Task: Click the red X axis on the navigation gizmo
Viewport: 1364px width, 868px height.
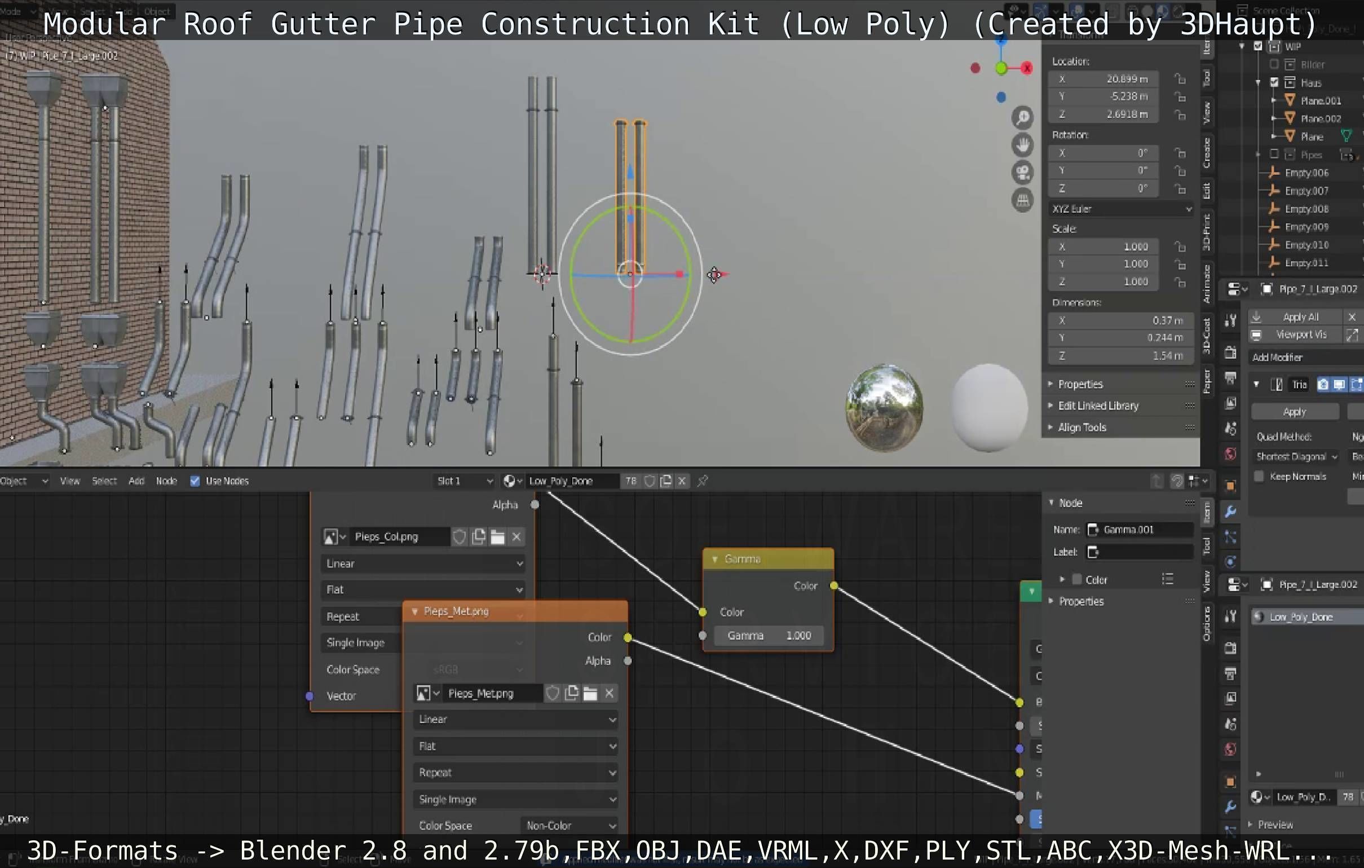Action: point(1026,68)
